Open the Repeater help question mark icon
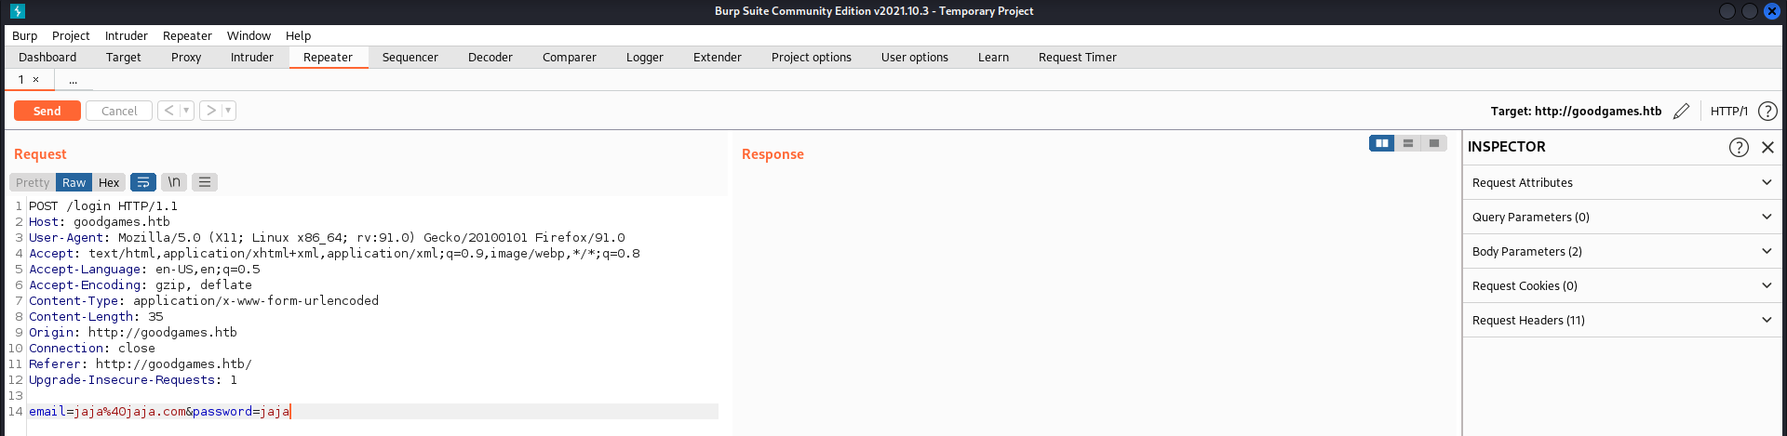The height and width of the screenshot is (436, 1787). 1767,112
